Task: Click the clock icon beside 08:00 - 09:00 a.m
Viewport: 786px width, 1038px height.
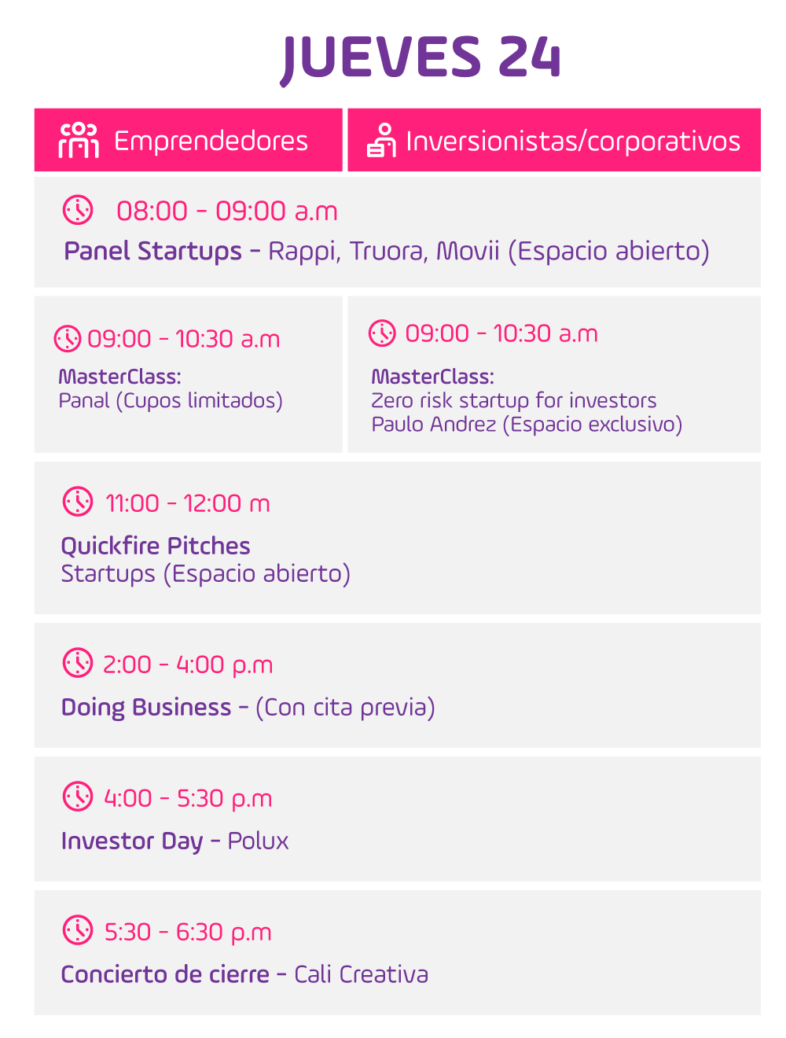Action: tap(78, 210)
